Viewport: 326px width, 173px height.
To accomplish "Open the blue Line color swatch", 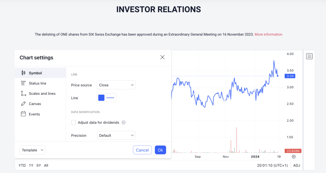I will tap(101, 98).
